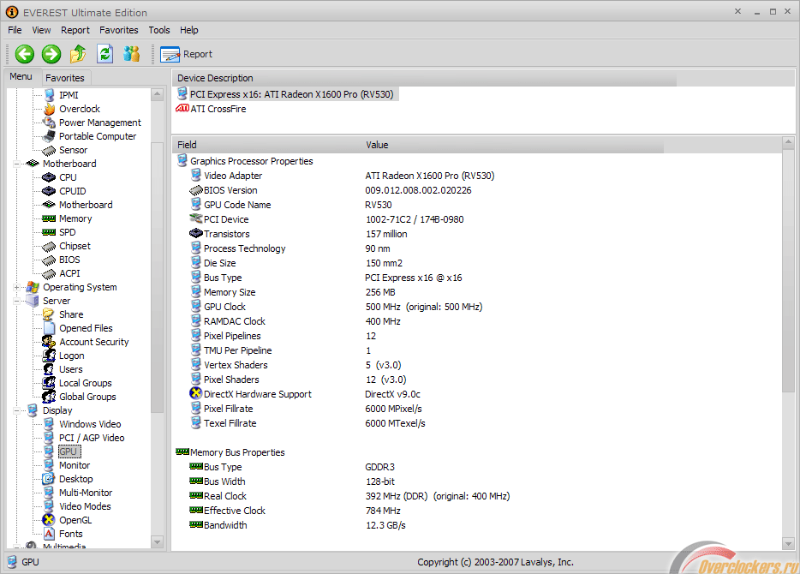Select the Sensor tree item
Screen dimensions: 800x574
click(x=73, y=151)
